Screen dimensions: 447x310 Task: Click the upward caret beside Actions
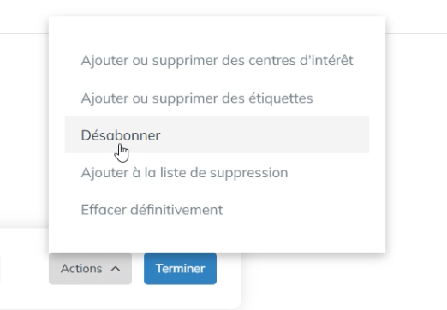click(116, 269)
